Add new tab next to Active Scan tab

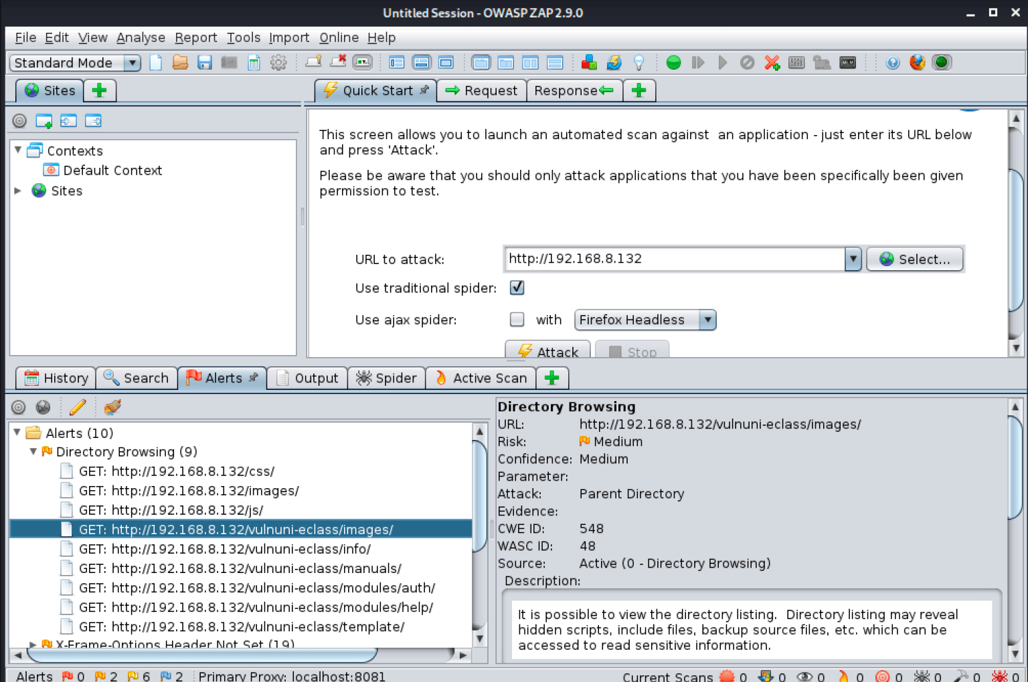coord(552,378)
